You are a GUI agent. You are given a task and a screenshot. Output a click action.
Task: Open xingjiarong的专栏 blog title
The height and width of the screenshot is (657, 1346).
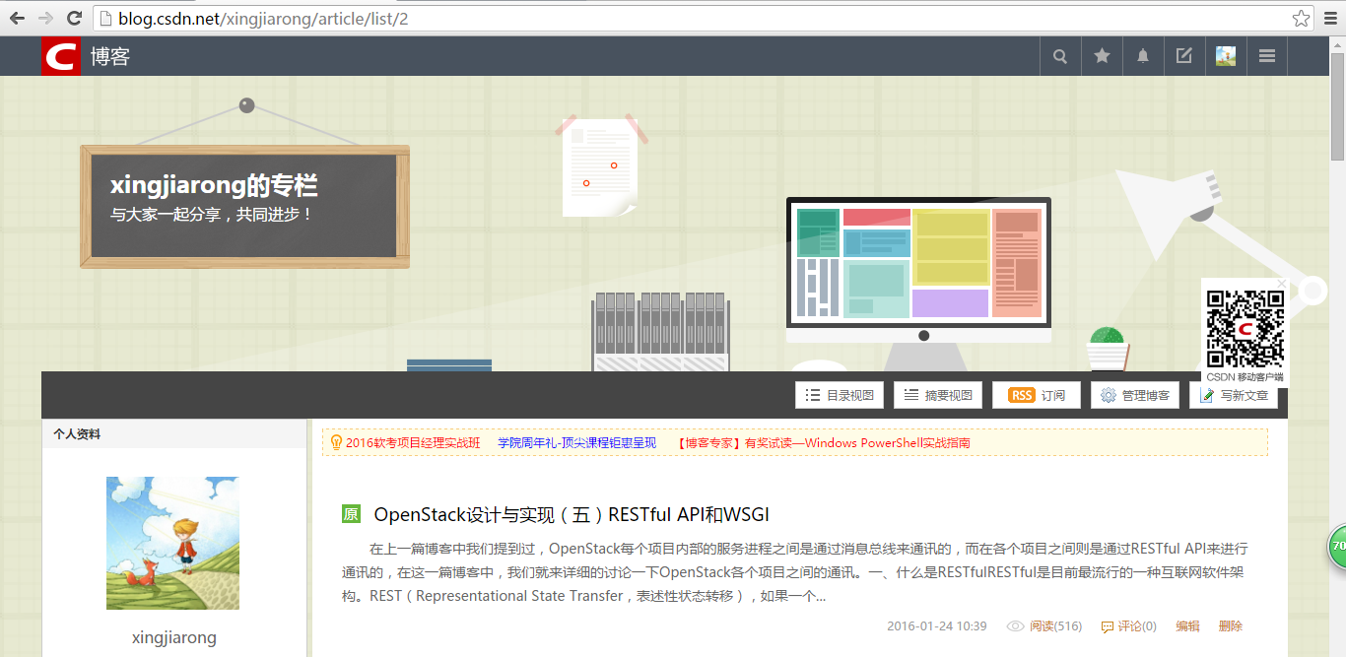click(214, 186)
